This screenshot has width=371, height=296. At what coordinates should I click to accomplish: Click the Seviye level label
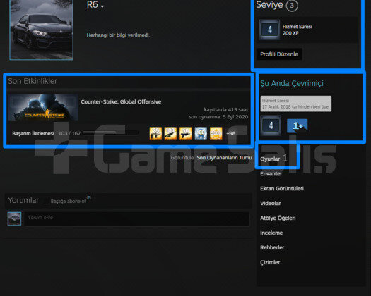[x=269, y=4]
